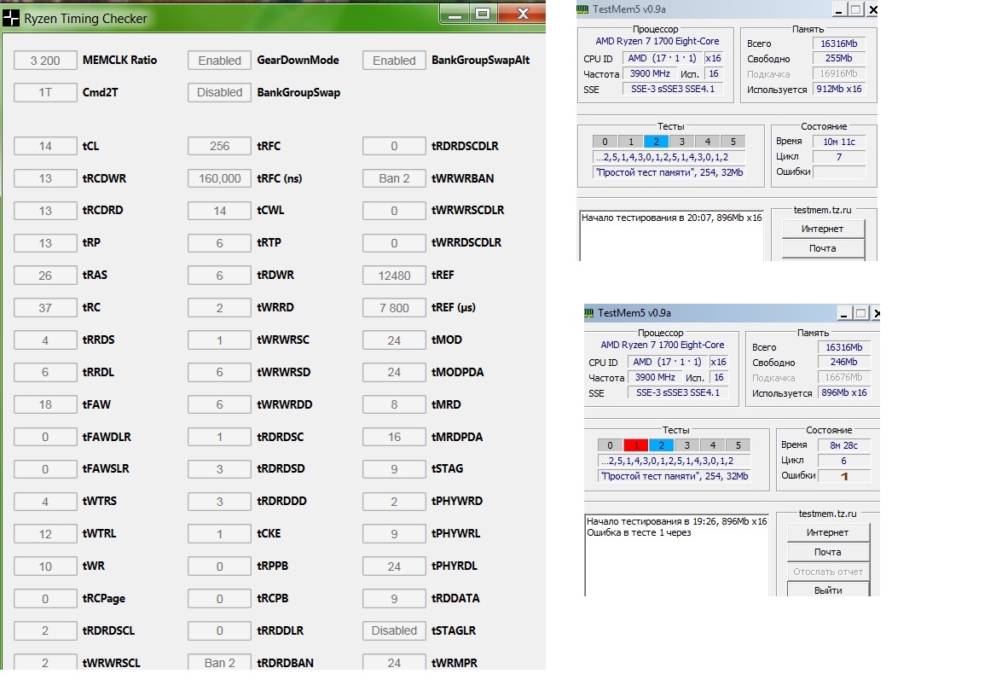Click the TestMem5 icon in the 1-error window
The width and height of the screenshot is (1002, 697).
588,313
